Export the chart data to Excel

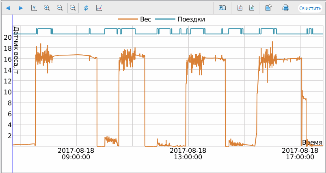252,8
